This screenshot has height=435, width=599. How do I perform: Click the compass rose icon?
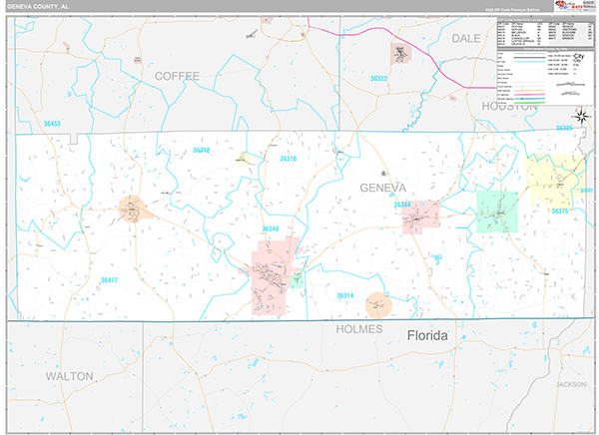(581, 117)
